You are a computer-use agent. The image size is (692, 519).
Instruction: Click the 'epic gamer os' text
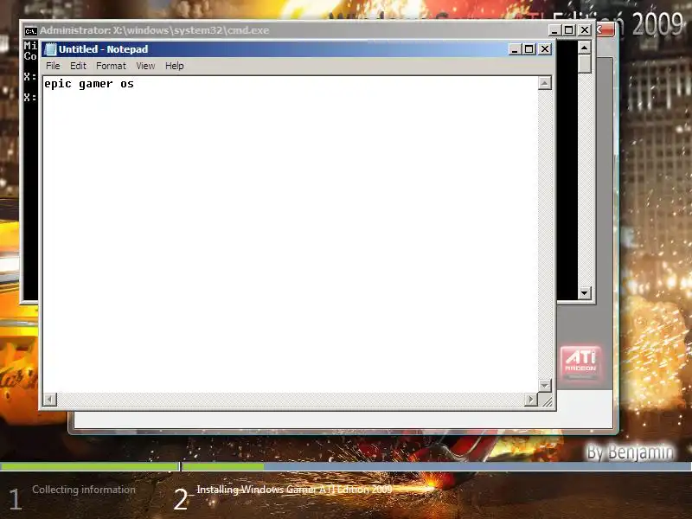(x=89, y=84)
